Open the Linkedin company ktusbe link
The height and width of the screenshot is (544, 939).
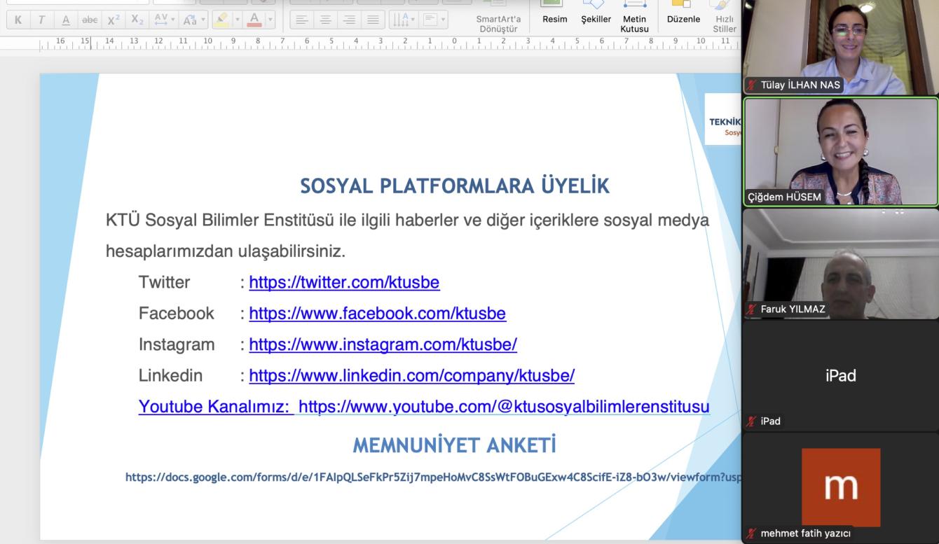coord(411,376)
